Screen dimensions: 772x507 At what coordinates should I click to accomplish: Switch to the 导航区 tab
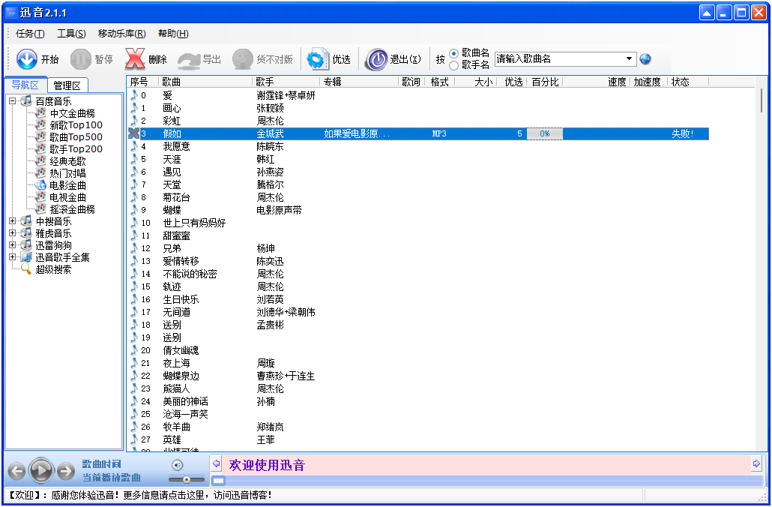click(x=25, y=85)
